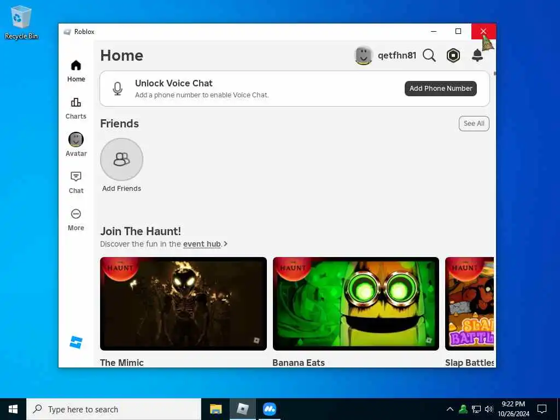Open the taskbar clock and date
The width and height of the screenshot is (560, 420).
pyautogui.click(x=514, y=409)
